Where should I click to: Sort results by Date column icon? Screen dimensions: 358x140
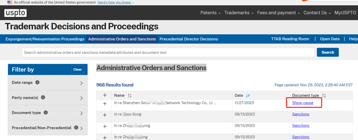tap(248, 95)
